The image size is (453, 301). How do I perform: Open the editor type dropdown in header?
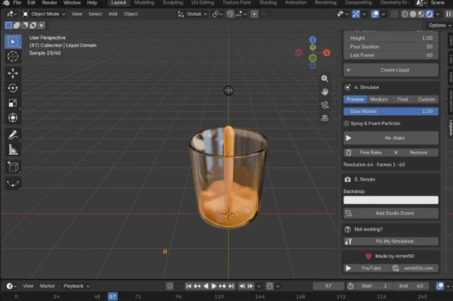tap(11, 14)
